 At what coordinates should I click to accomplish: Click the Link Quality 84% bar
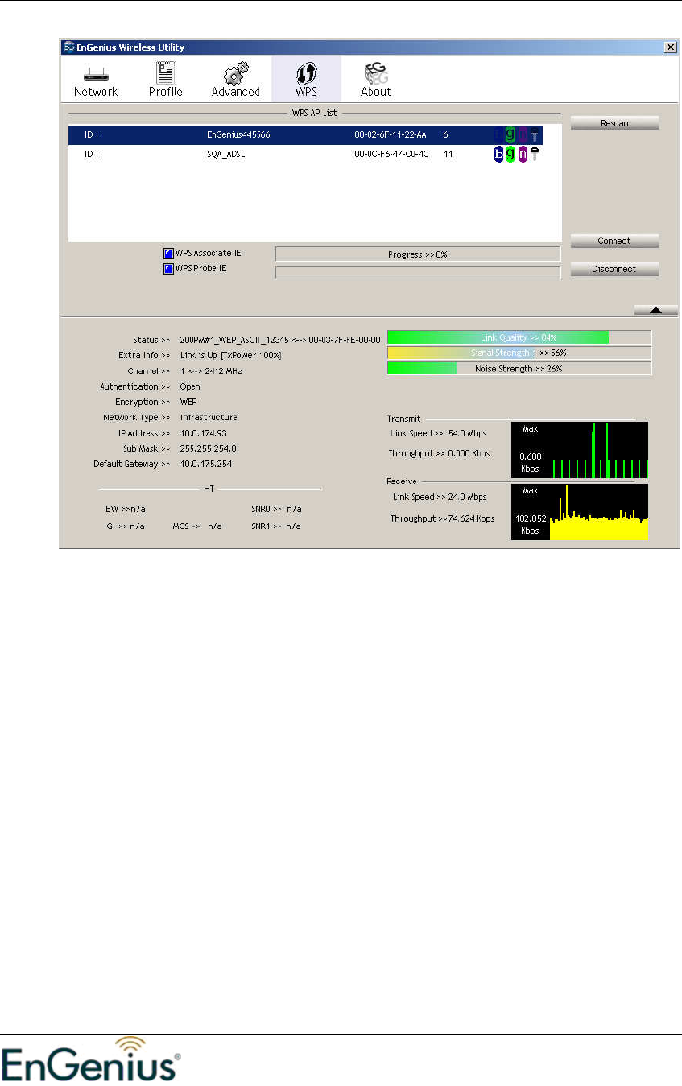[519, 337]
